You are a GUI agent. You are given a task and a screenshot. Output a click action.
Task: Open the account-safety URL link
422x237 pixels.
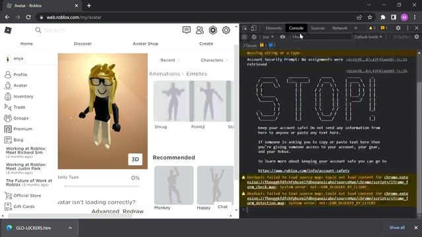[x=303, y=171]
